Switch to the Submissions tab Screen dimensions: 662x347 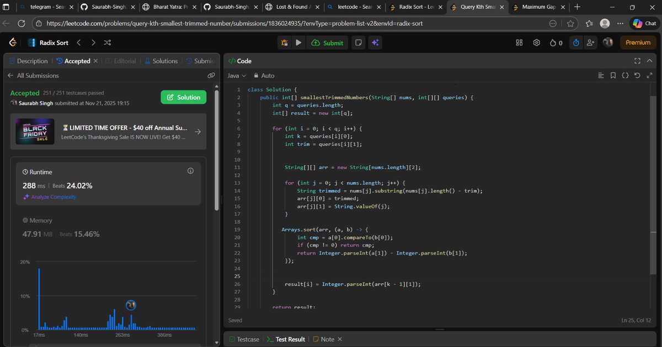tap(200, 61)
